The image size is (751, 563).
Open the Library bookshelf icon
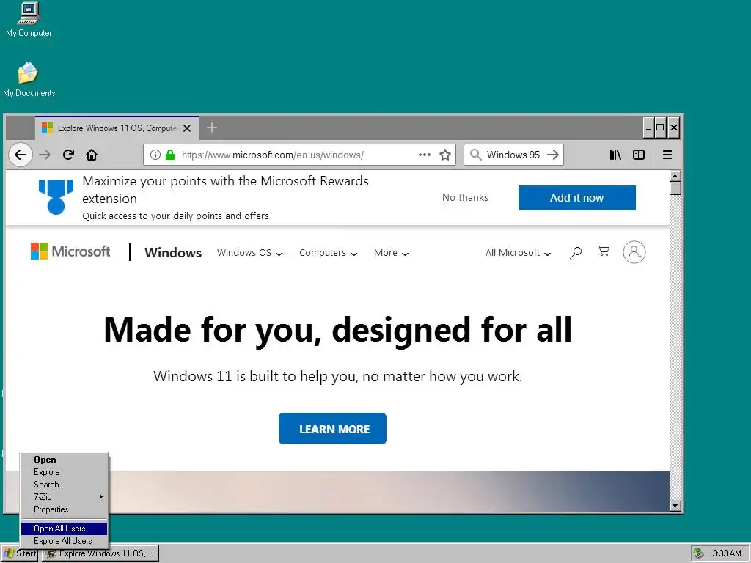(615, 155)
